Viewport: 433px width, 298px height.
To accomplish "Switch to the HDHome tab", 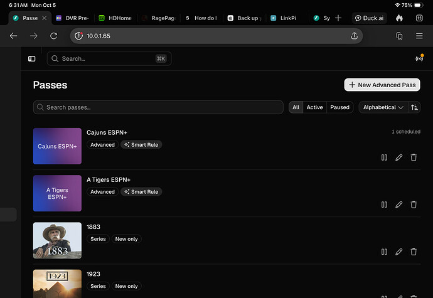I will 115,18.
